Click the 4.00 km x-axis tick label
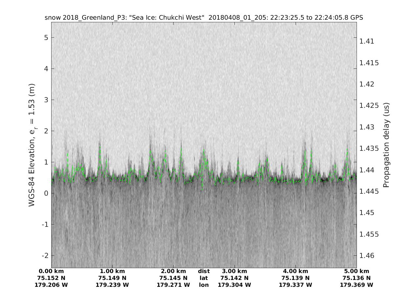This screenshot has width=394, height=295. [295, 271]
